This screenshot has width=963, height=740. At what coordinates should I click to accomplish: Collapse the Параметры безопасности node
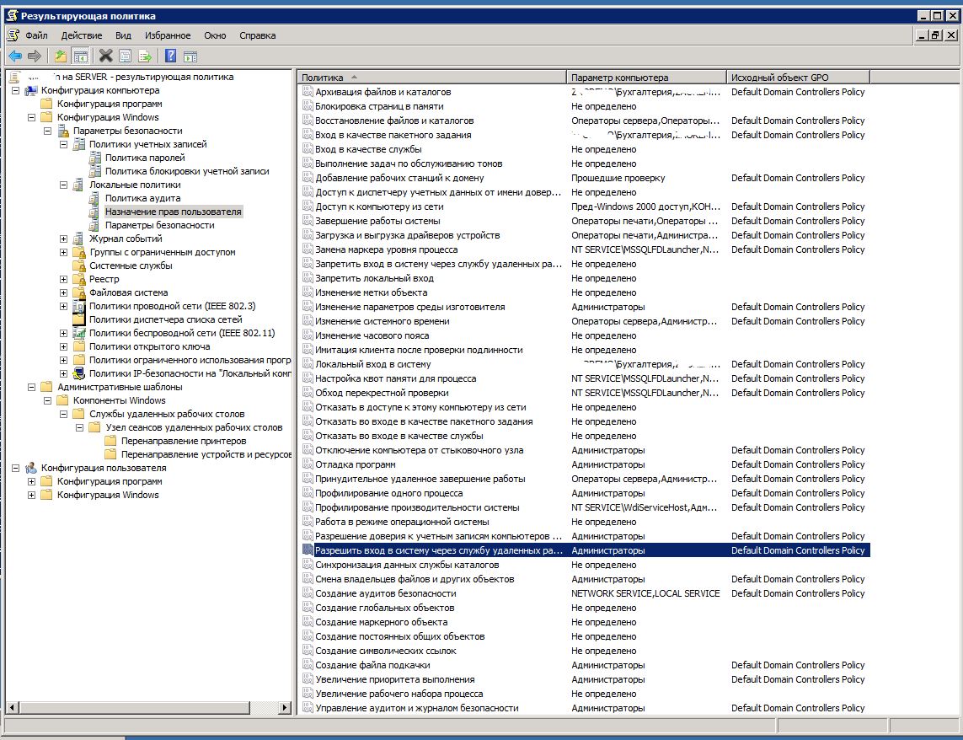coord(47,131)
